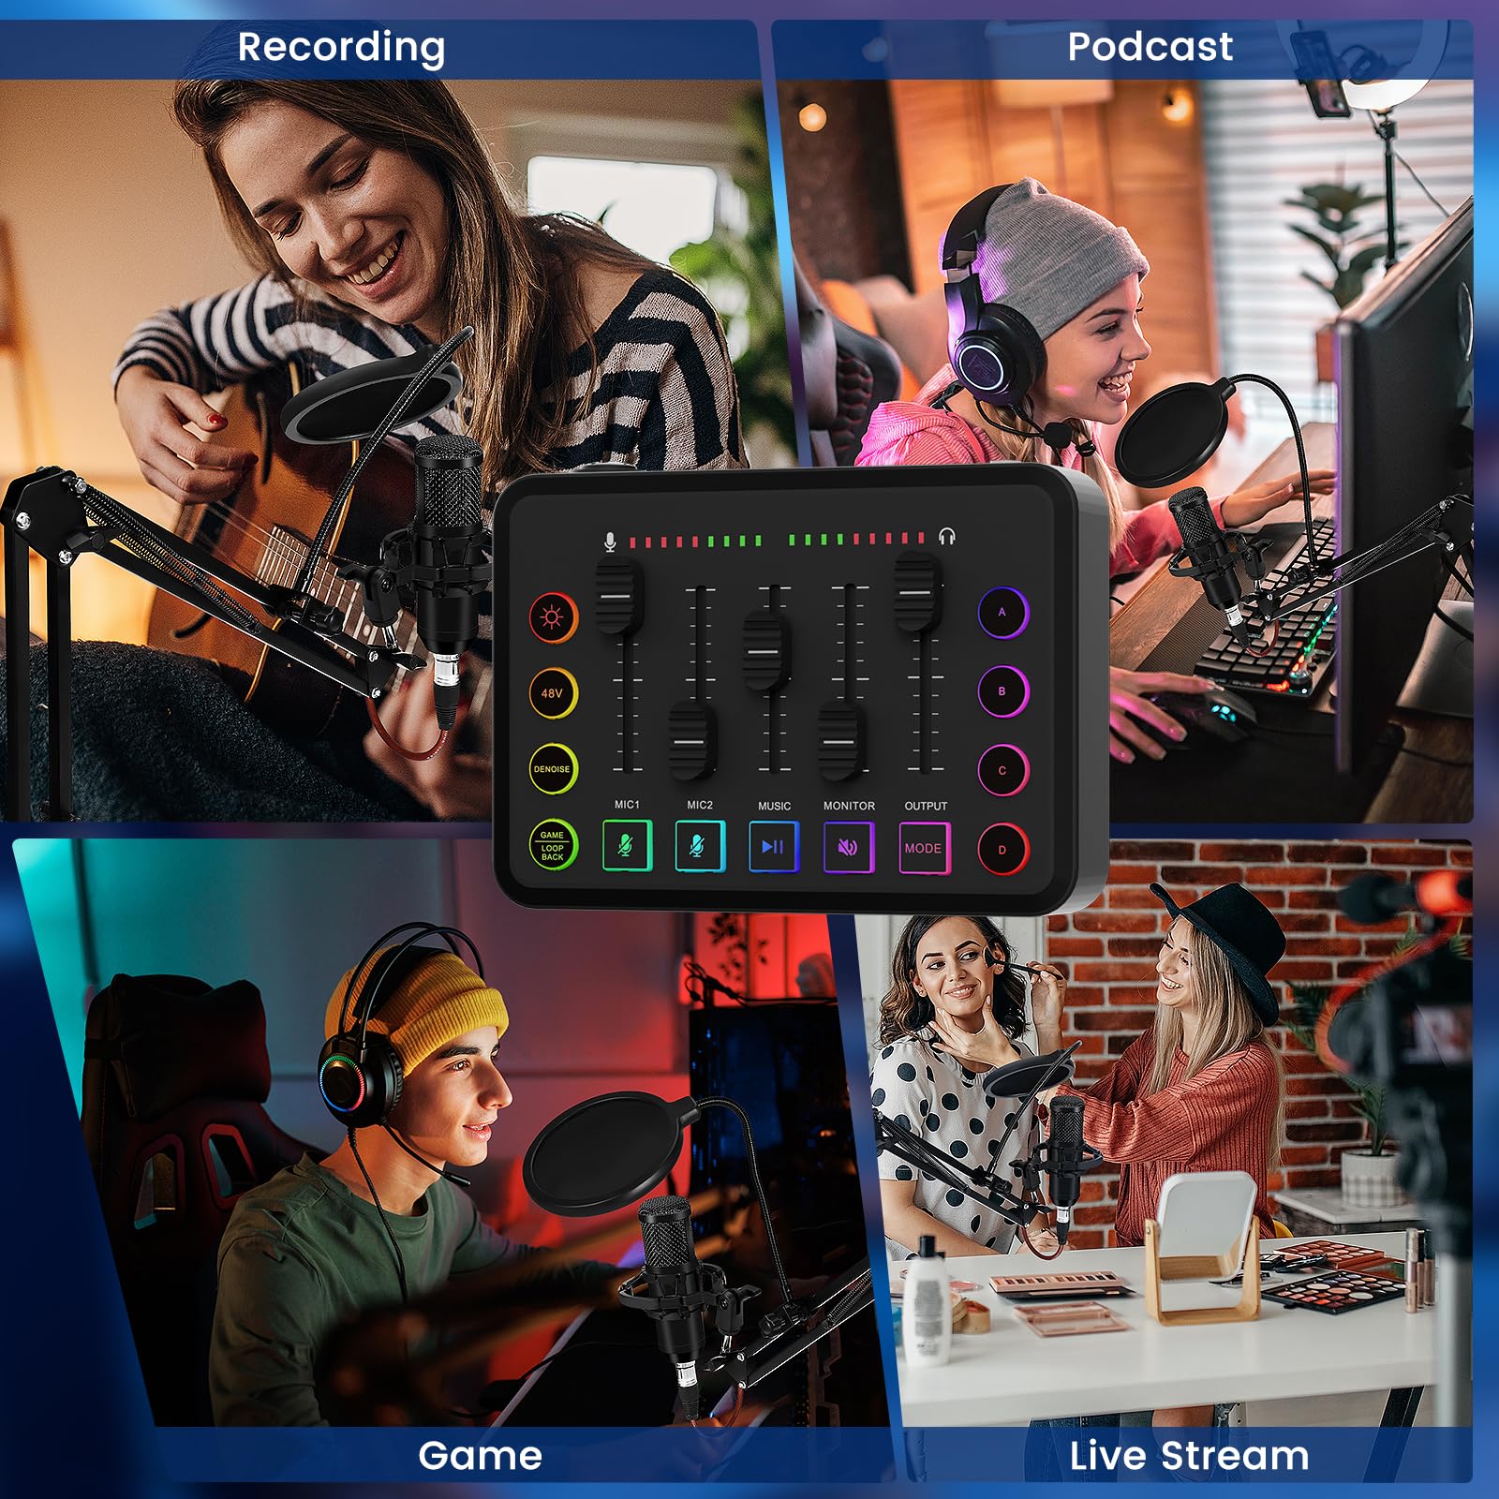Mute MIC1 with its green mic button
Screen dimensions: 1499x1499
[626, 847]
